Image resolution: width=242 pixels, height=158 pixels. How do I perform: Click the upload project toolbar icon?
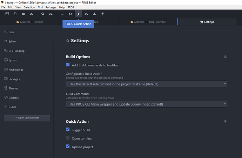(x=94, y=14)
